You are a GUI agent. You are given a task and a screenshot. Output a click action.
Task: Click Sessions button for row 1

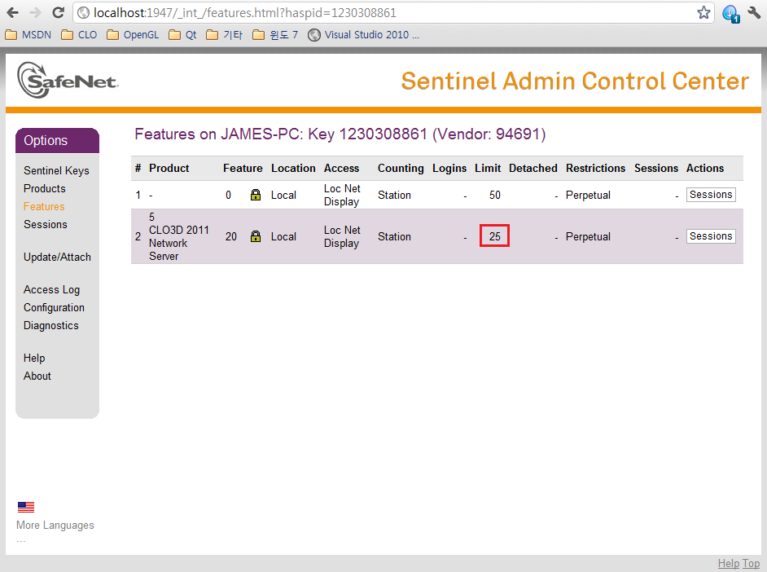[x=711, y=195]
